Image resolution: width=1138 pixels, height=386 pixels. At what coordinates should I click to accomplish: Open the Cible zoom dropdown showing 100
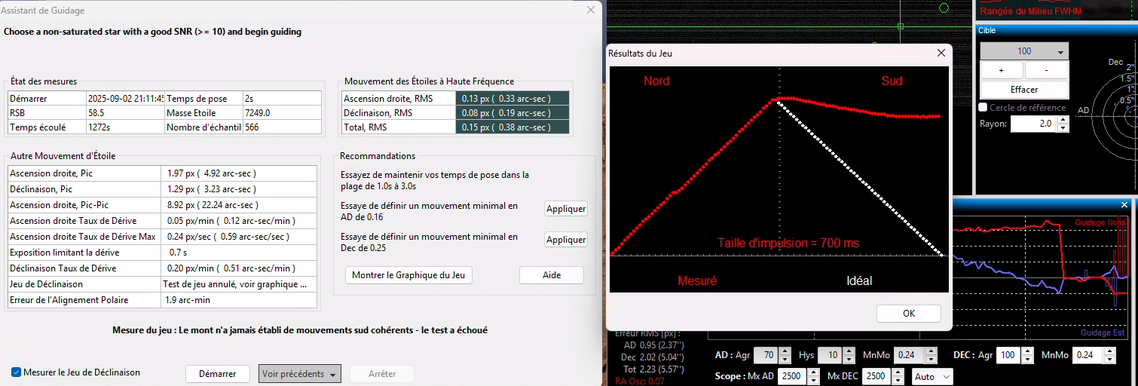(x=1024, y=51)
